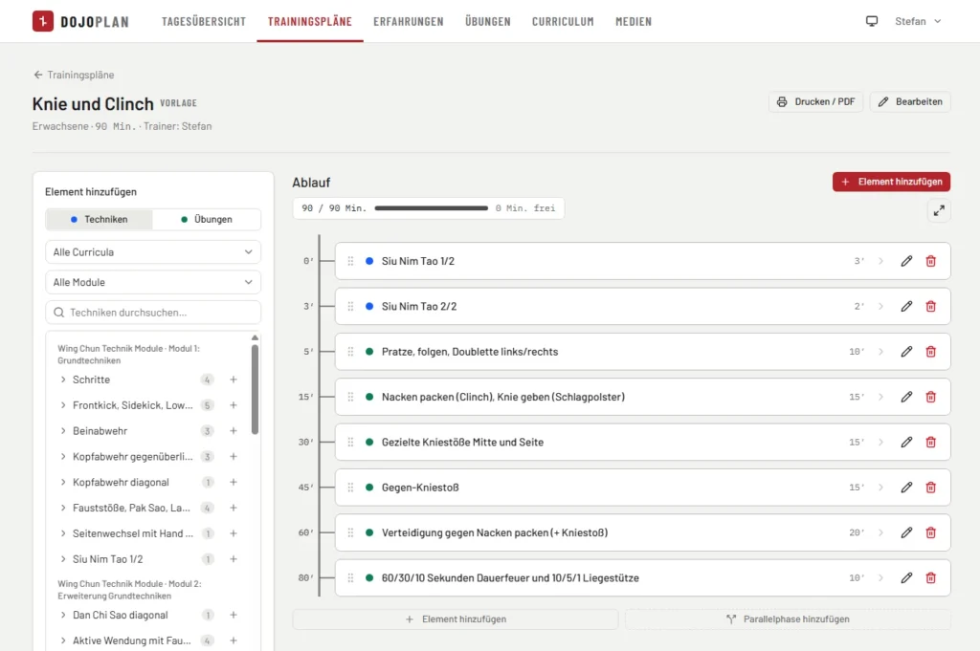The image size is (980, 651).
Task: Delete the Nacken packen (Clinch) element
Action: click(930, 397)
